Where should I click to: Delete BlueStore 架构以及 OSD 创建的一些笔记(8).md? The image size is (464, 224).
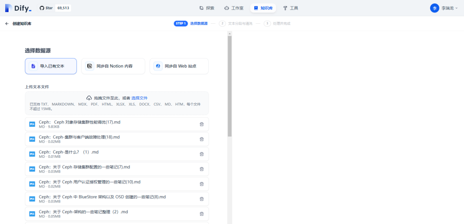coord(201,199)
